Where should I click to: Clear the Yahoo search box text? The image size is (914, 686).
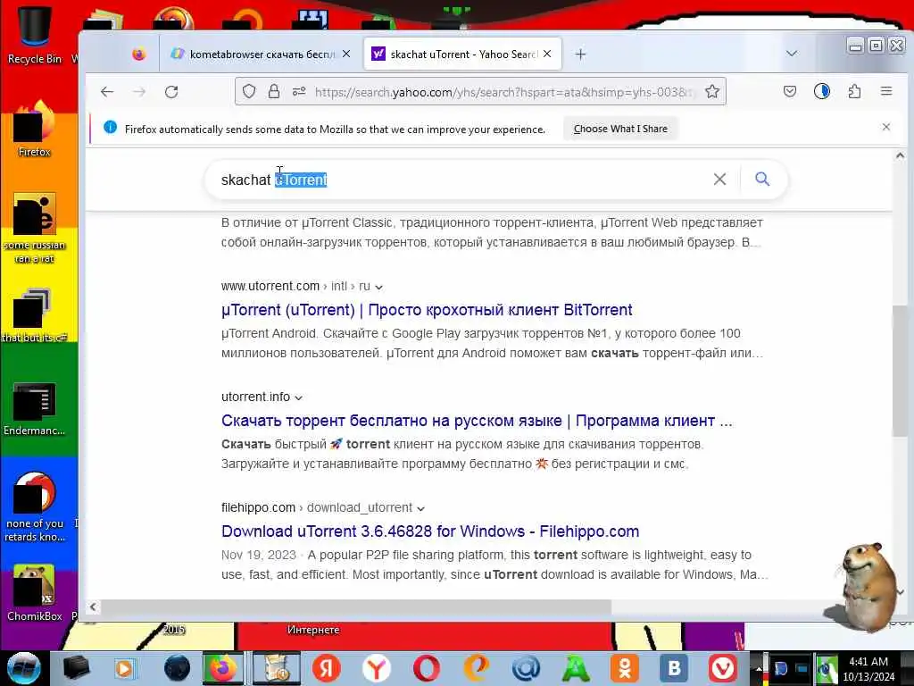(720, 179)
